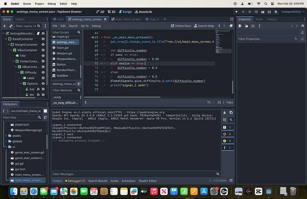Collapse the MarginContainer tree node
Screen dimensions: 307x199
click(8, 44)
